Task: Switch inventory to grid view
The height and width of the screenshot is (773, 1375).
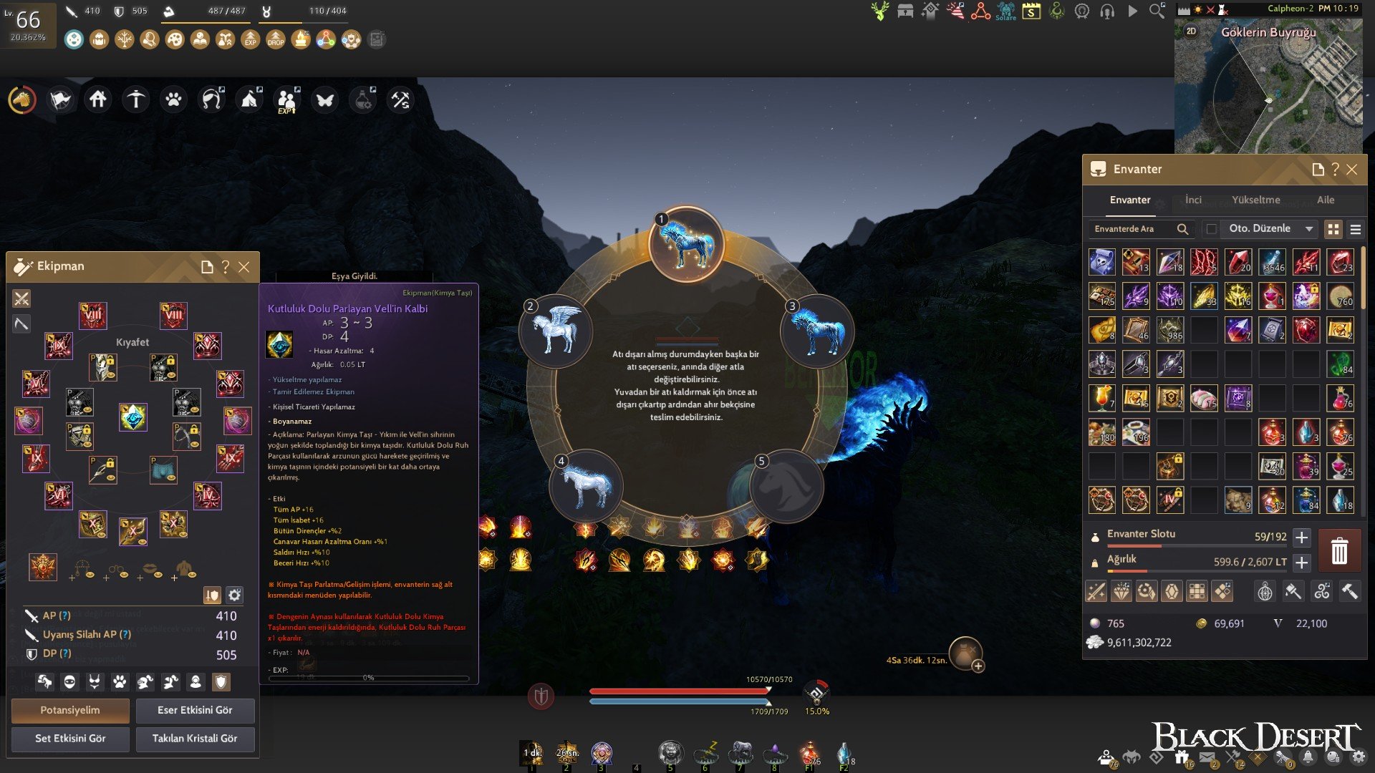Action: tap(1333, 229)
